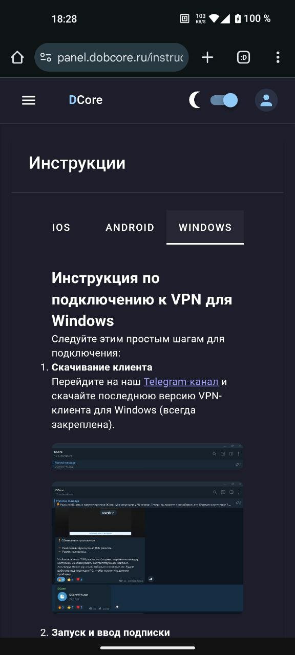Tap the Android gesture navigation handle
295x655 pixels.
(147, 647)
